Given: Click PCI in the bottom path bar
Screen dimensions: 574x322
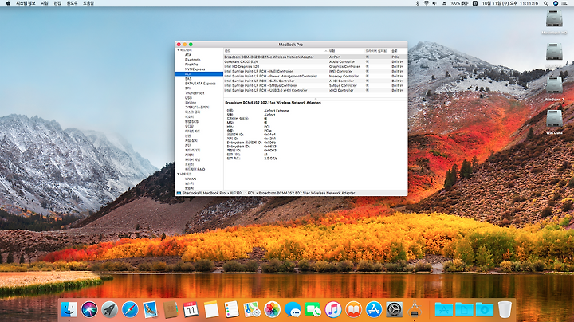Looking at the screenshot, I should pyautogui.click(x=251, y=193).
